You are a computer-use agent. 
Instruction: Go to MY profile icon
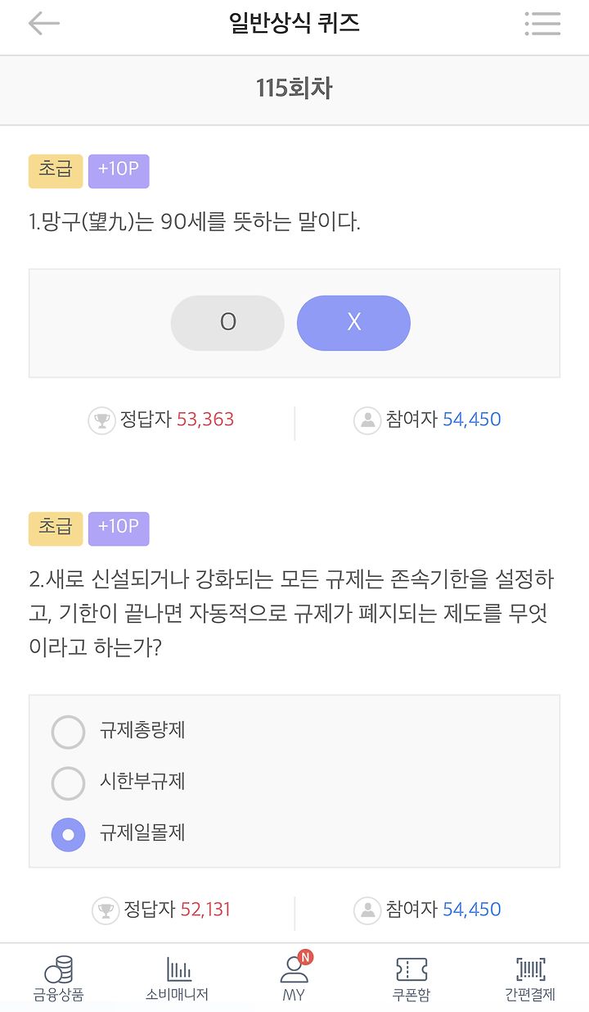(294, 970)
